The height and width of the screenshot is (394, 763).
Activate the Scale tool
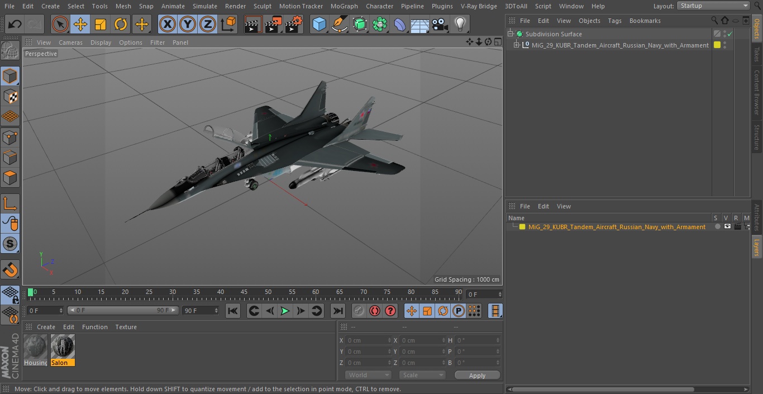coord(101,25)
